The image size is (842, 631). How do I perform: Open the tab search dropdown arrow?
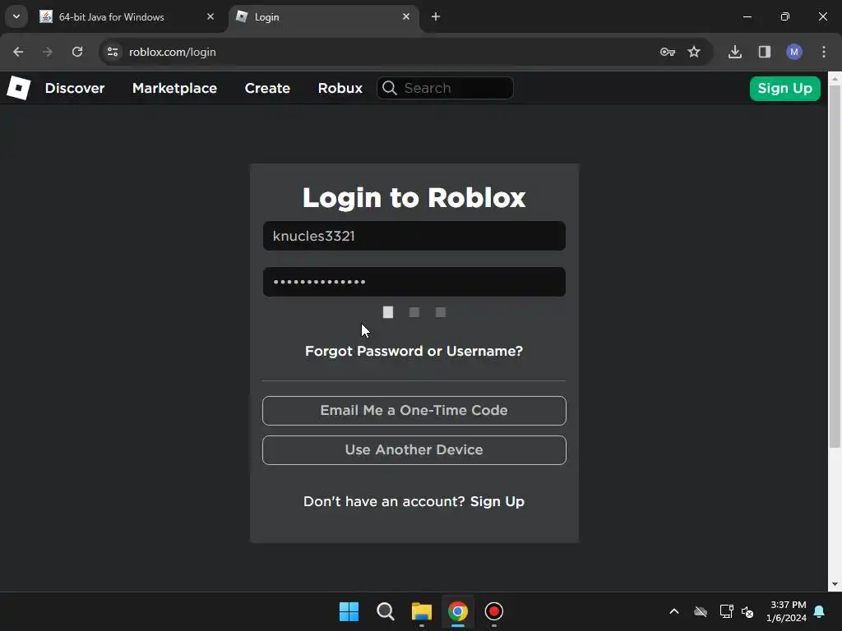[x=16, y=16]
